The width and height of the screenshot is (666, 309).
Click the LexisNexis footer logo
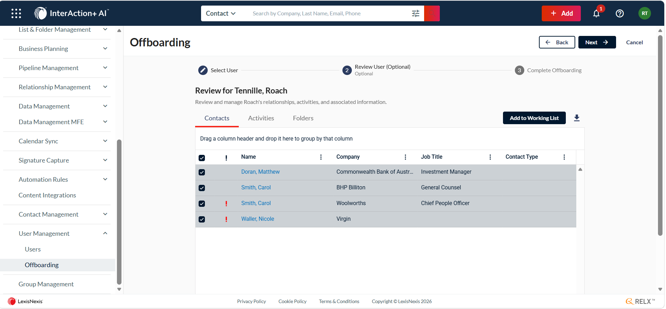click(25, 301)
